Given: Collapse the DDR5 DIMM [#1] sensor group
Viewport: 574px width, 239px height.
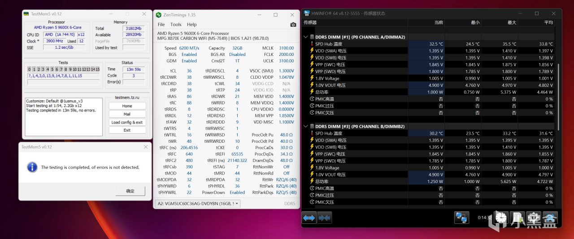Looking at the screenshot, I should tap(306, 37).
